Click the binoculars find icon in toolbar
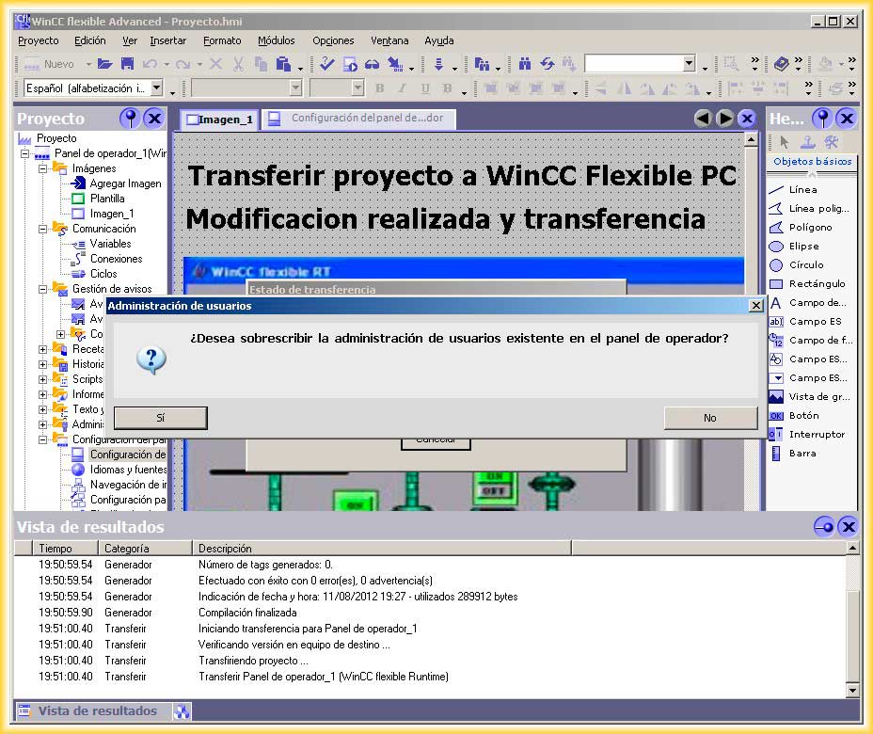Image resolution: width=873 pixels, height=734 pixels. [x=525, y=64]
